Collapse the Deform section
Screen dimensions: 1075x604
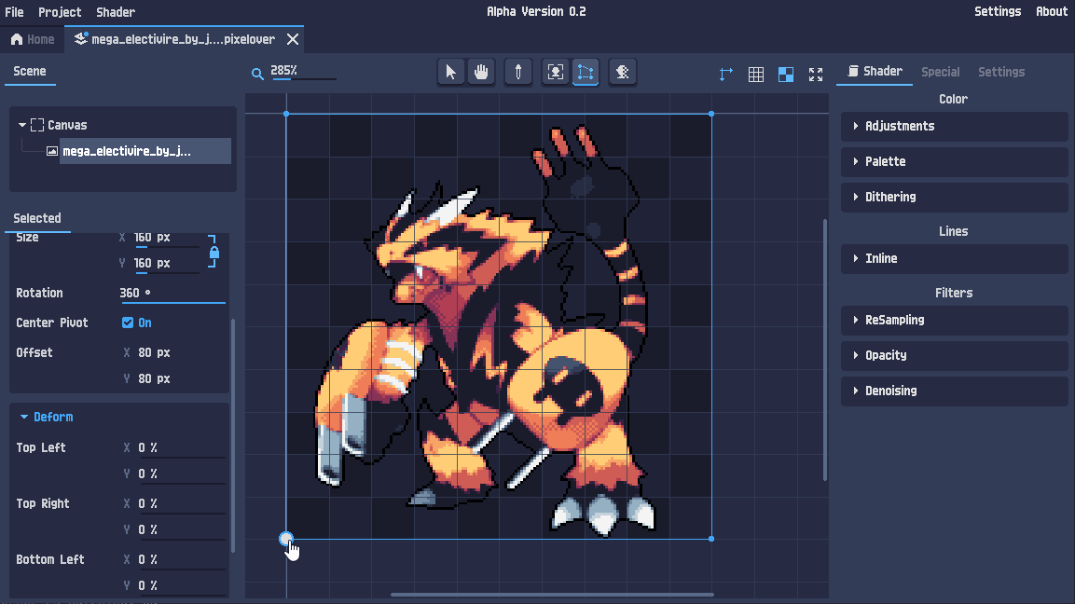click(x=24, y=417)
